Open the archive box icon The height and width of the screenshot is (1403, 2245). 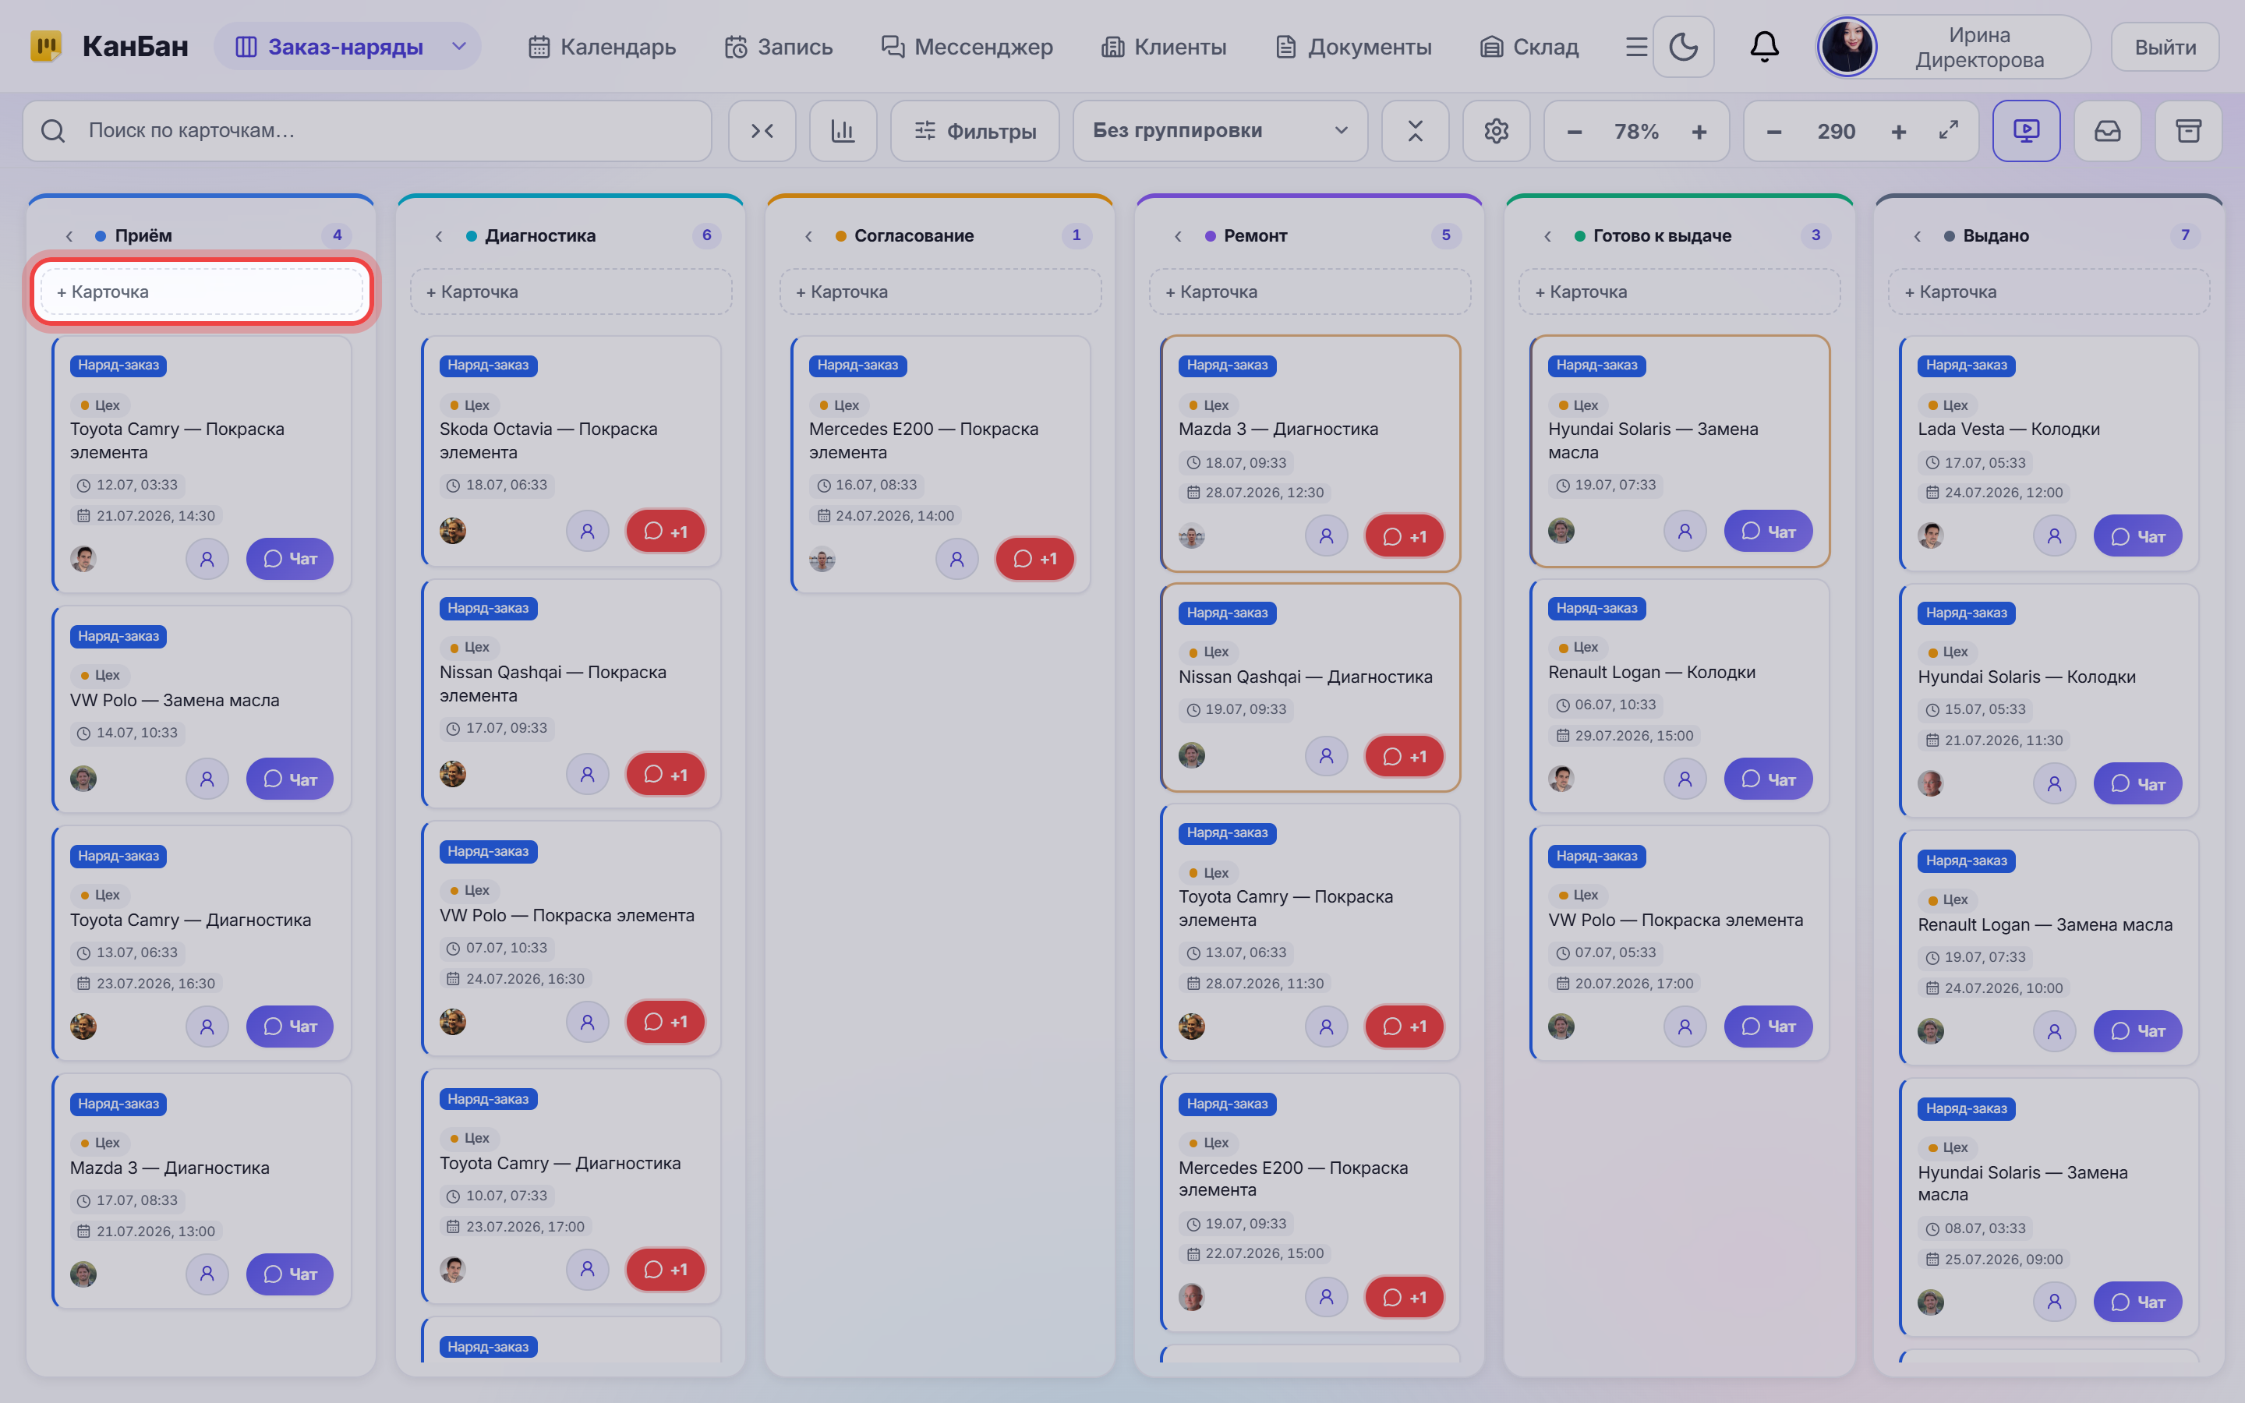pos(2187,131)
